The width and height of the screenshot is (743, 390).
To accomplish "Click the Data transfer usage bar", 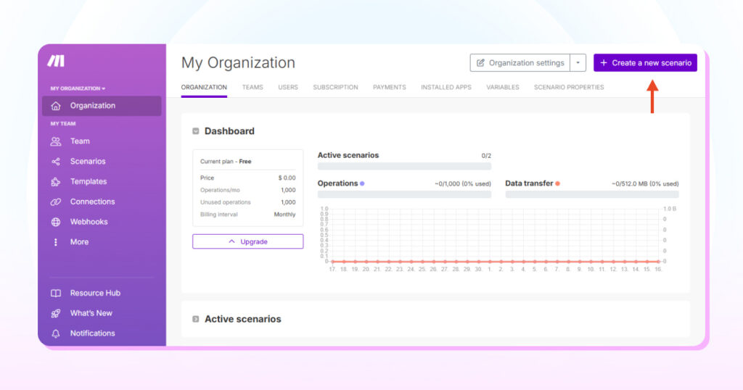I will coord(592,194).
